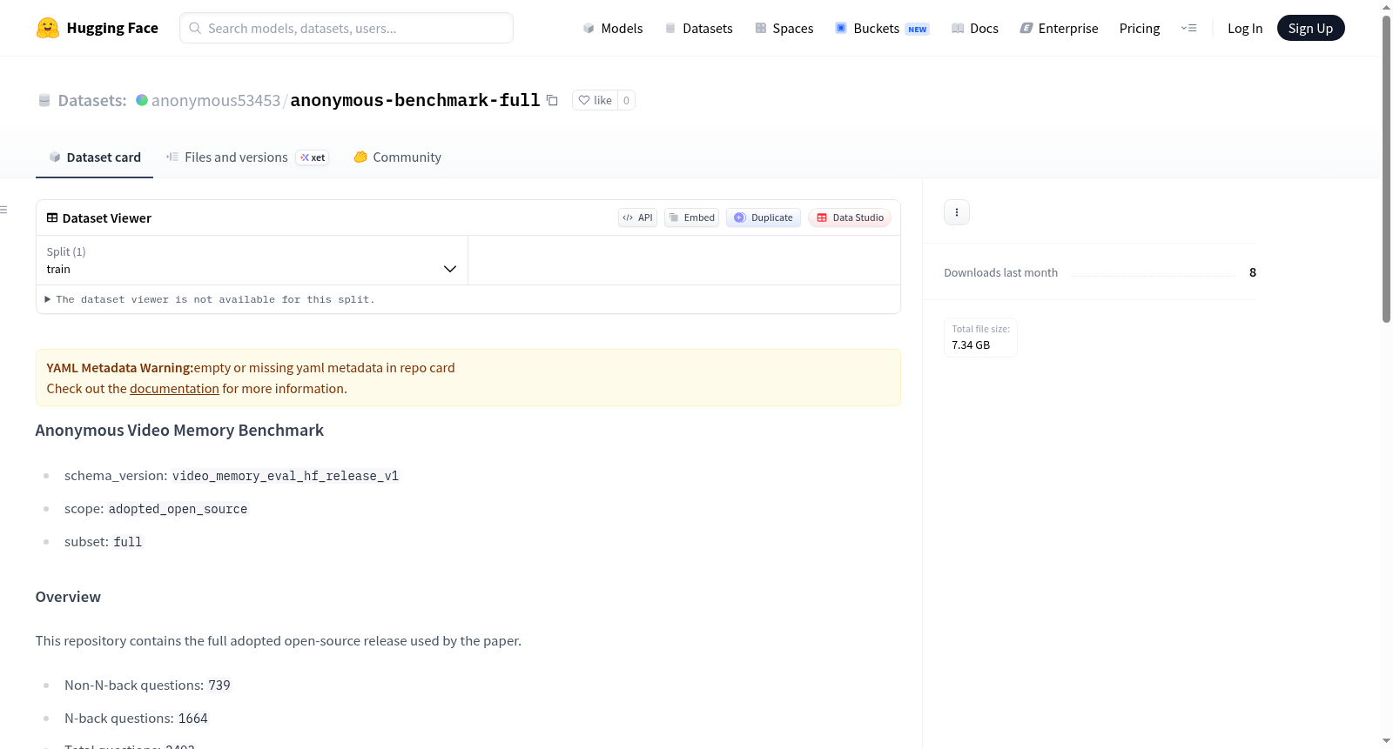Click the Datasets: breadcrumb label

click(x=92, y=100)
